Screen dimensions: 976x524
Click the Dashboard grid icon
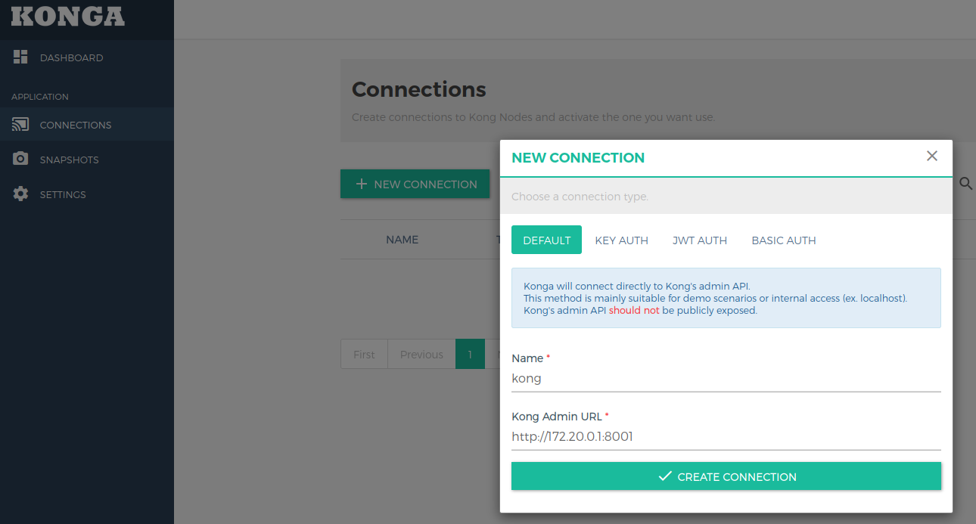(x=20, y=57)
